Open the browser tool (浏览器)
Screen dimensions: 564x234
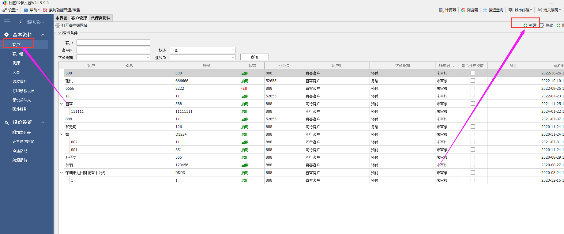[463, 10]
